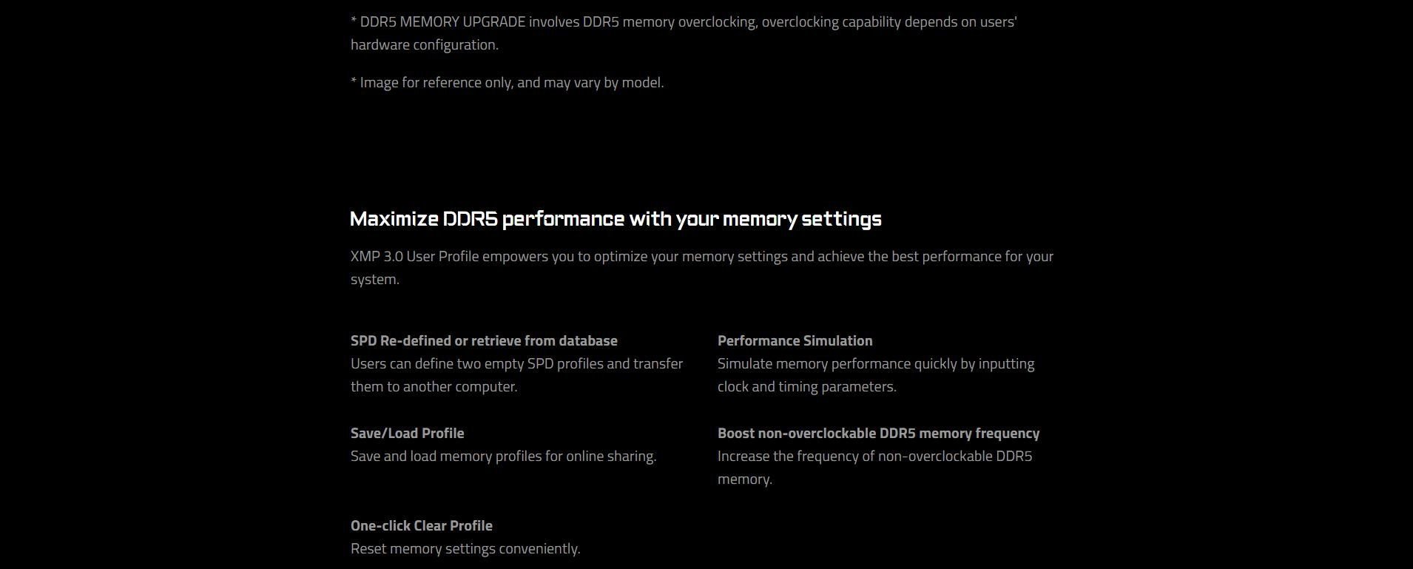The height and width of the screenshot is (569, 1413).
Task: Click the word 'system.' ending the XMP paragraph
Action: (x=375, y=279)
